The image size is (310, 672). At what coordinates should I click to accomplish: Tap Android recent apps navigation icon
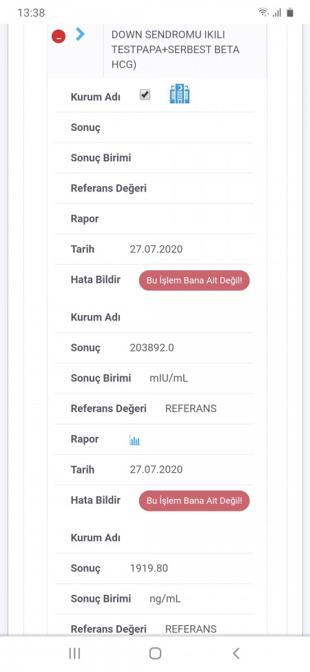[x=74, y=653]
